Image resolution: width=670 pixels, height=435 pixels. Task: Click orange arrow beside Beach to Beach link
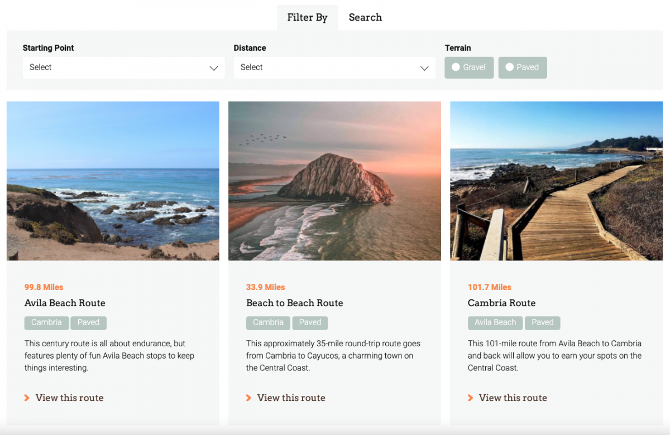(x=248, y=398)
